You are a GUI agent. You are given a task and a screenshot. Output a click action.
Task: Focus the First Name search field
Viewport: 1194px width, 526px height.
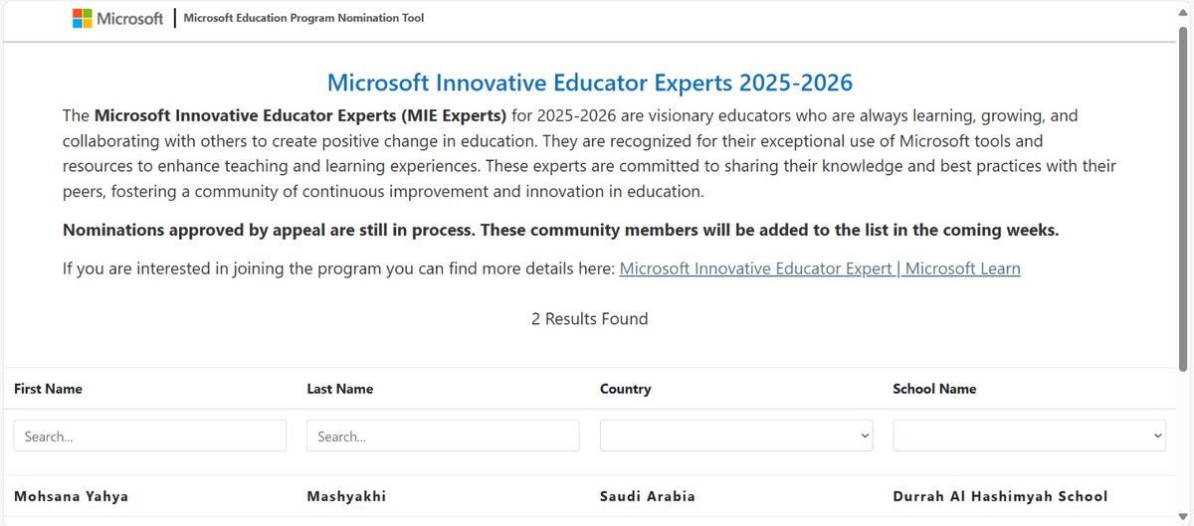150,436
